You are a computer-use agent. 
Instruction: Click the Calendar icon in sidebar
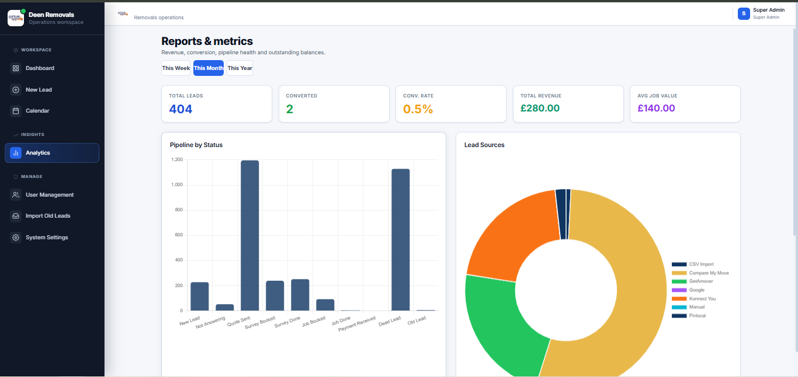(16, 111)
